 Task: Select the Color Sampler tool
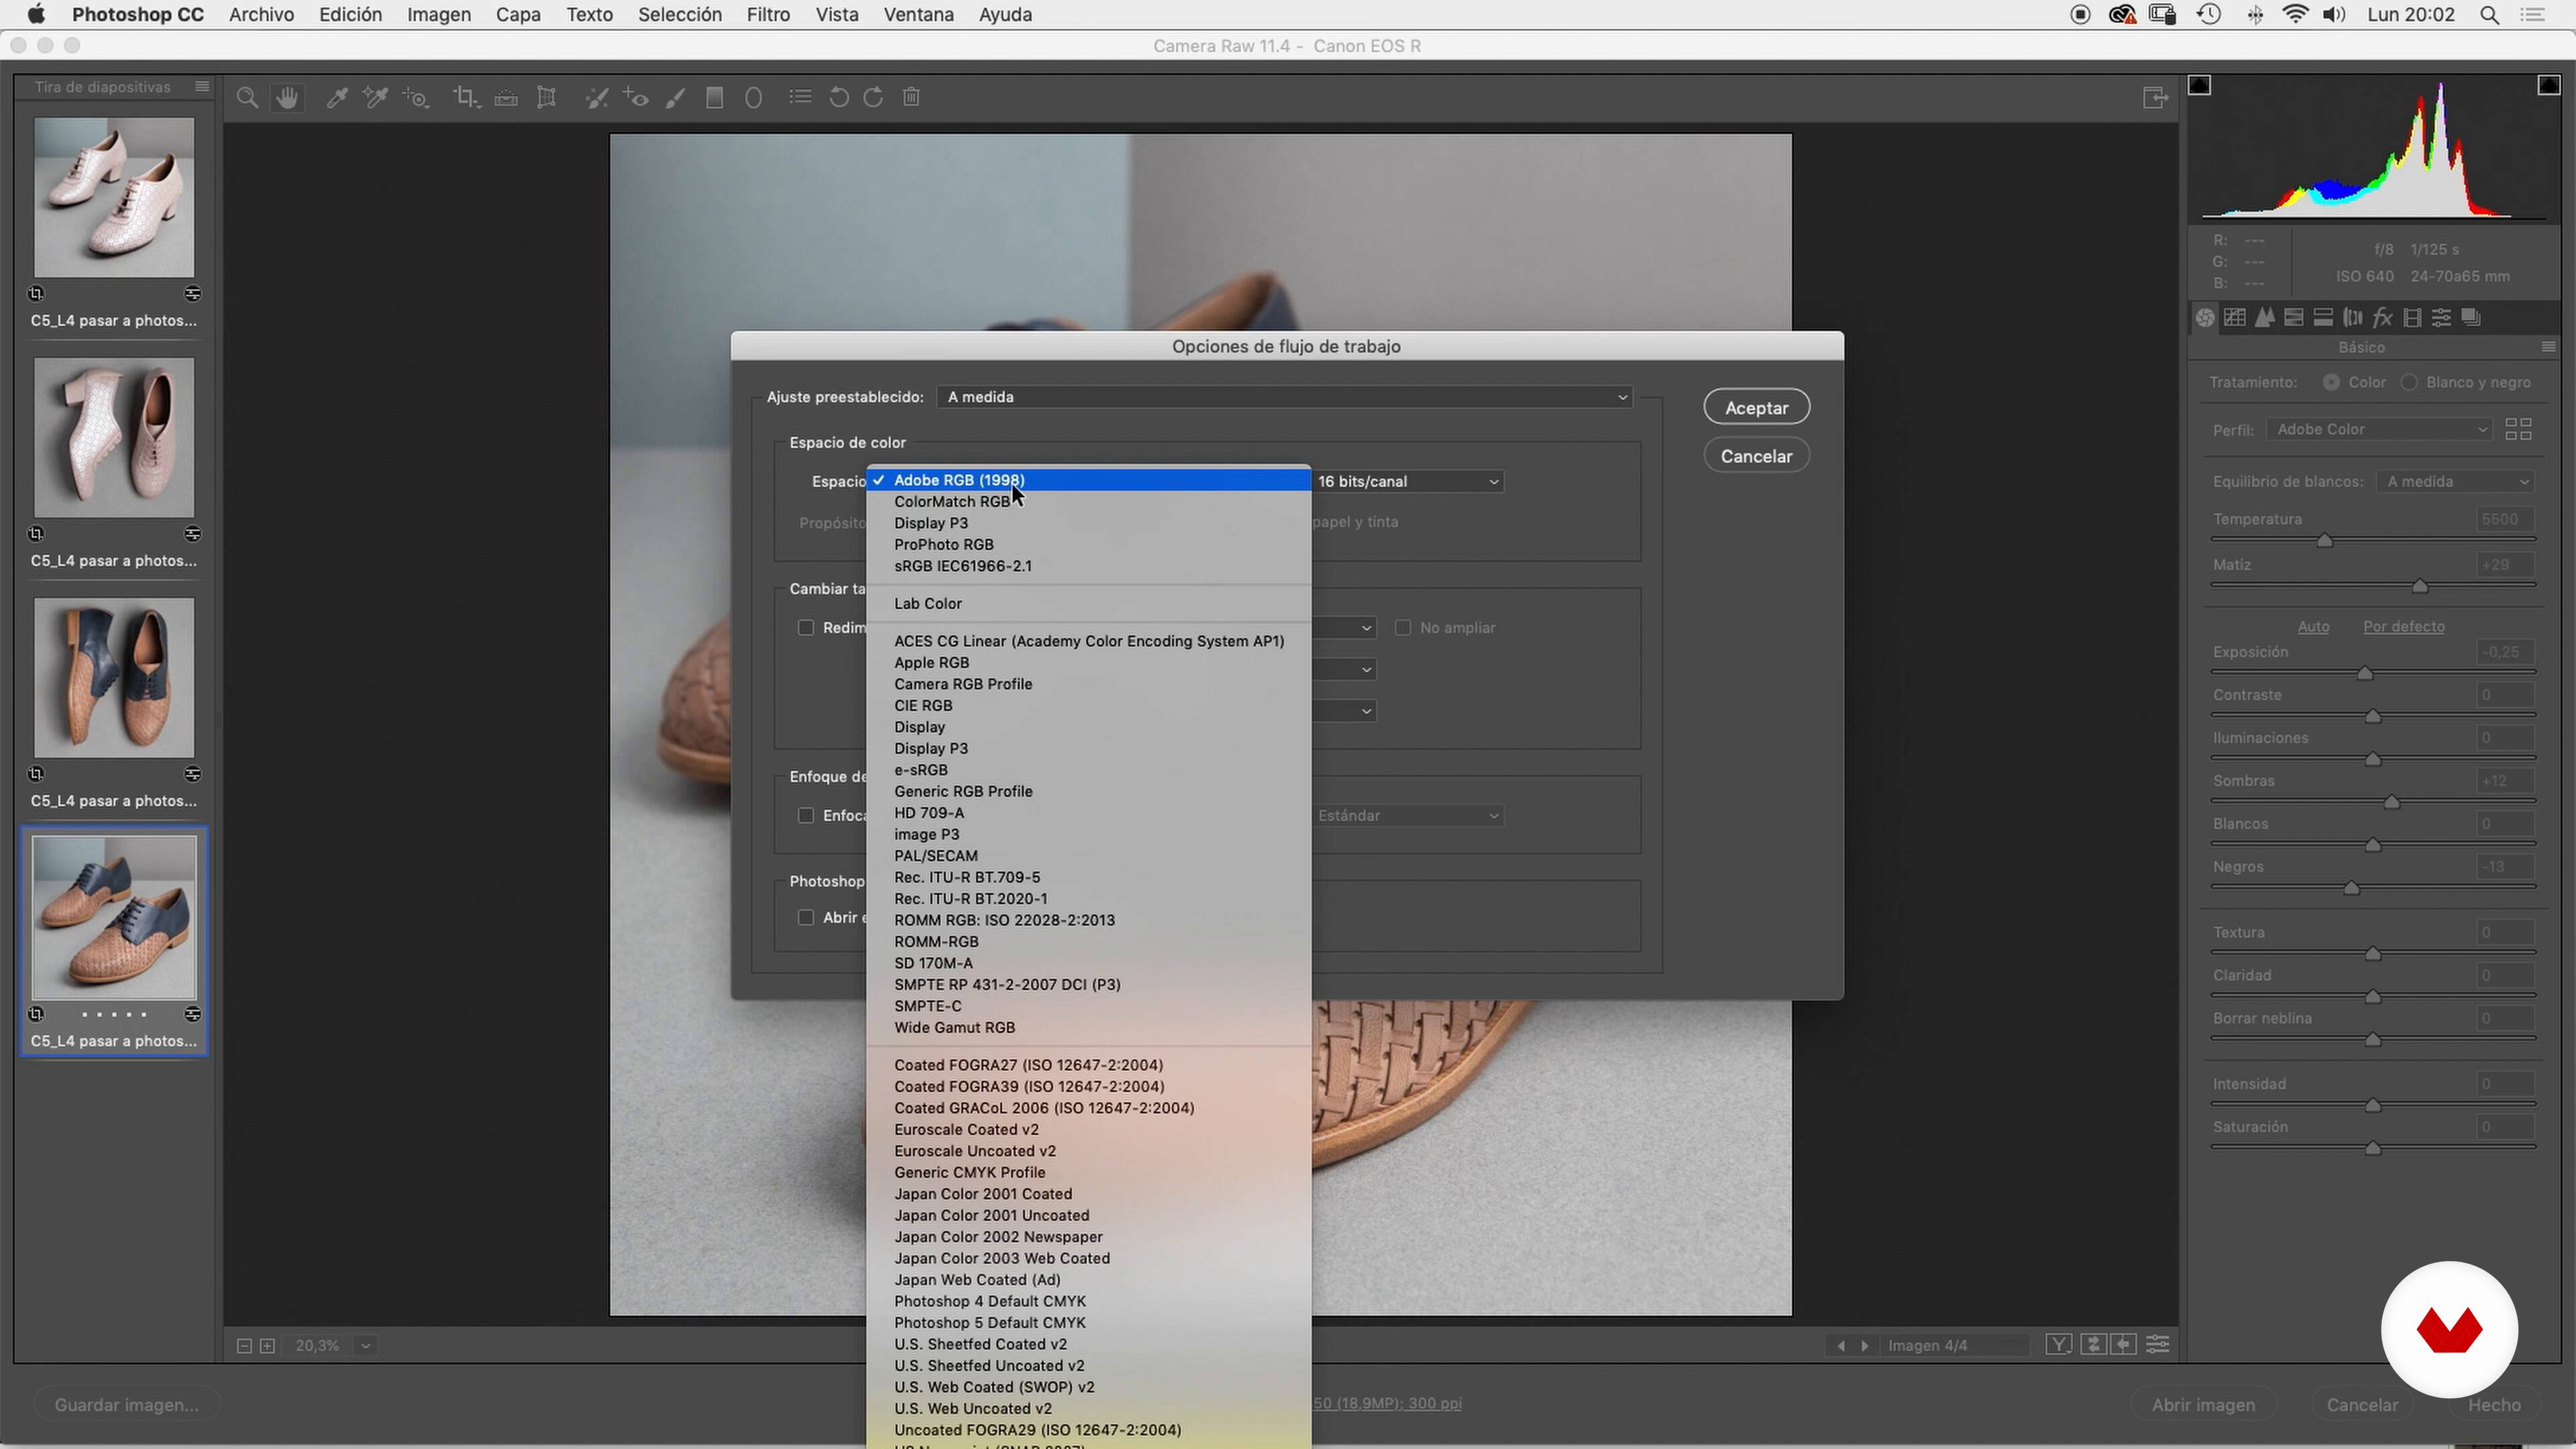(x=376, y=97)
